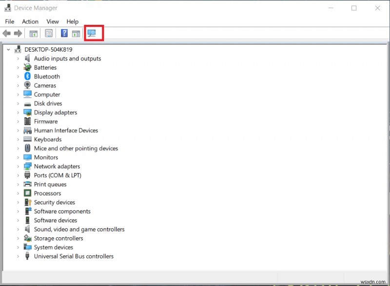Select the Batteries category
Image resolution: width=390 pixels, height=286 pixels.
45,67
